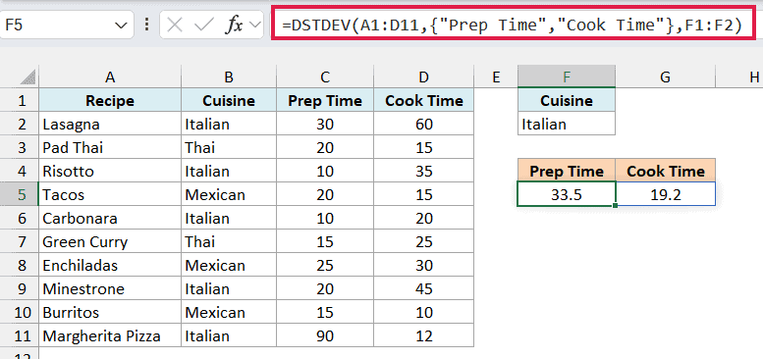763x359 pixels.
Task: Click Burritos' Cook Time value 10
Action: 424,312
